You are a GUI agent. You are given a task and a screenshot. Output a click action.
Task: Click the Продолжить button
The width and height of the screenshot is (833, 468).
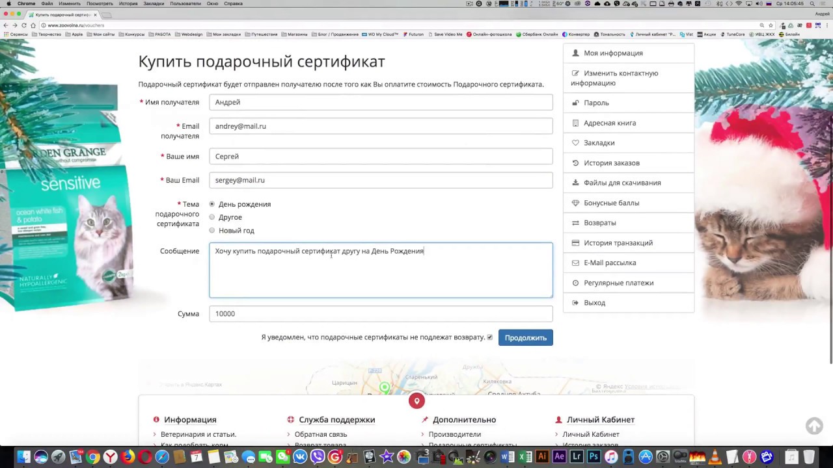click(526, 337)
